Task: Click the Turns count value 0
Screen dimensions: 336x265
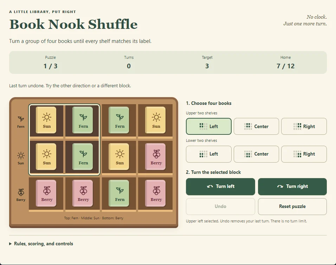Action: pos(129,66)
